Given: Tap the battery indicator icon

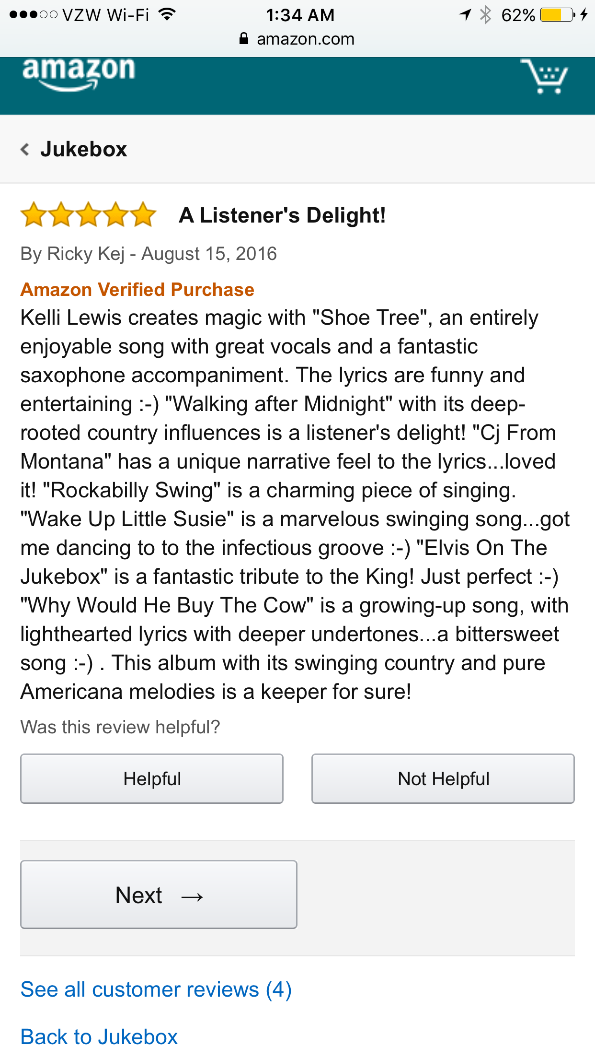Looking at the screenshot, I should (558, 15).
